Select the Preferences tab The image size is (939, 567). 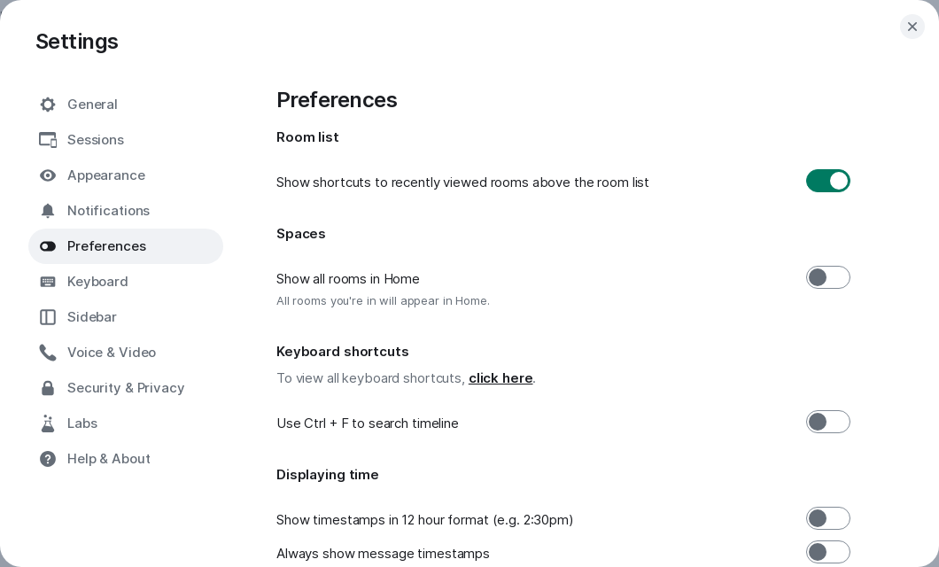pyautogui.click(x=106, y=246)
